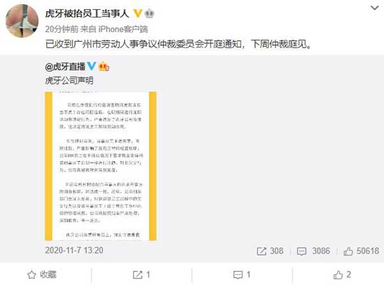Image resolution: width=384 pixels, height=286 pixels.
Task: Enlarge the 虎牙公司声明 statement image
Action: tap(101, 166)
